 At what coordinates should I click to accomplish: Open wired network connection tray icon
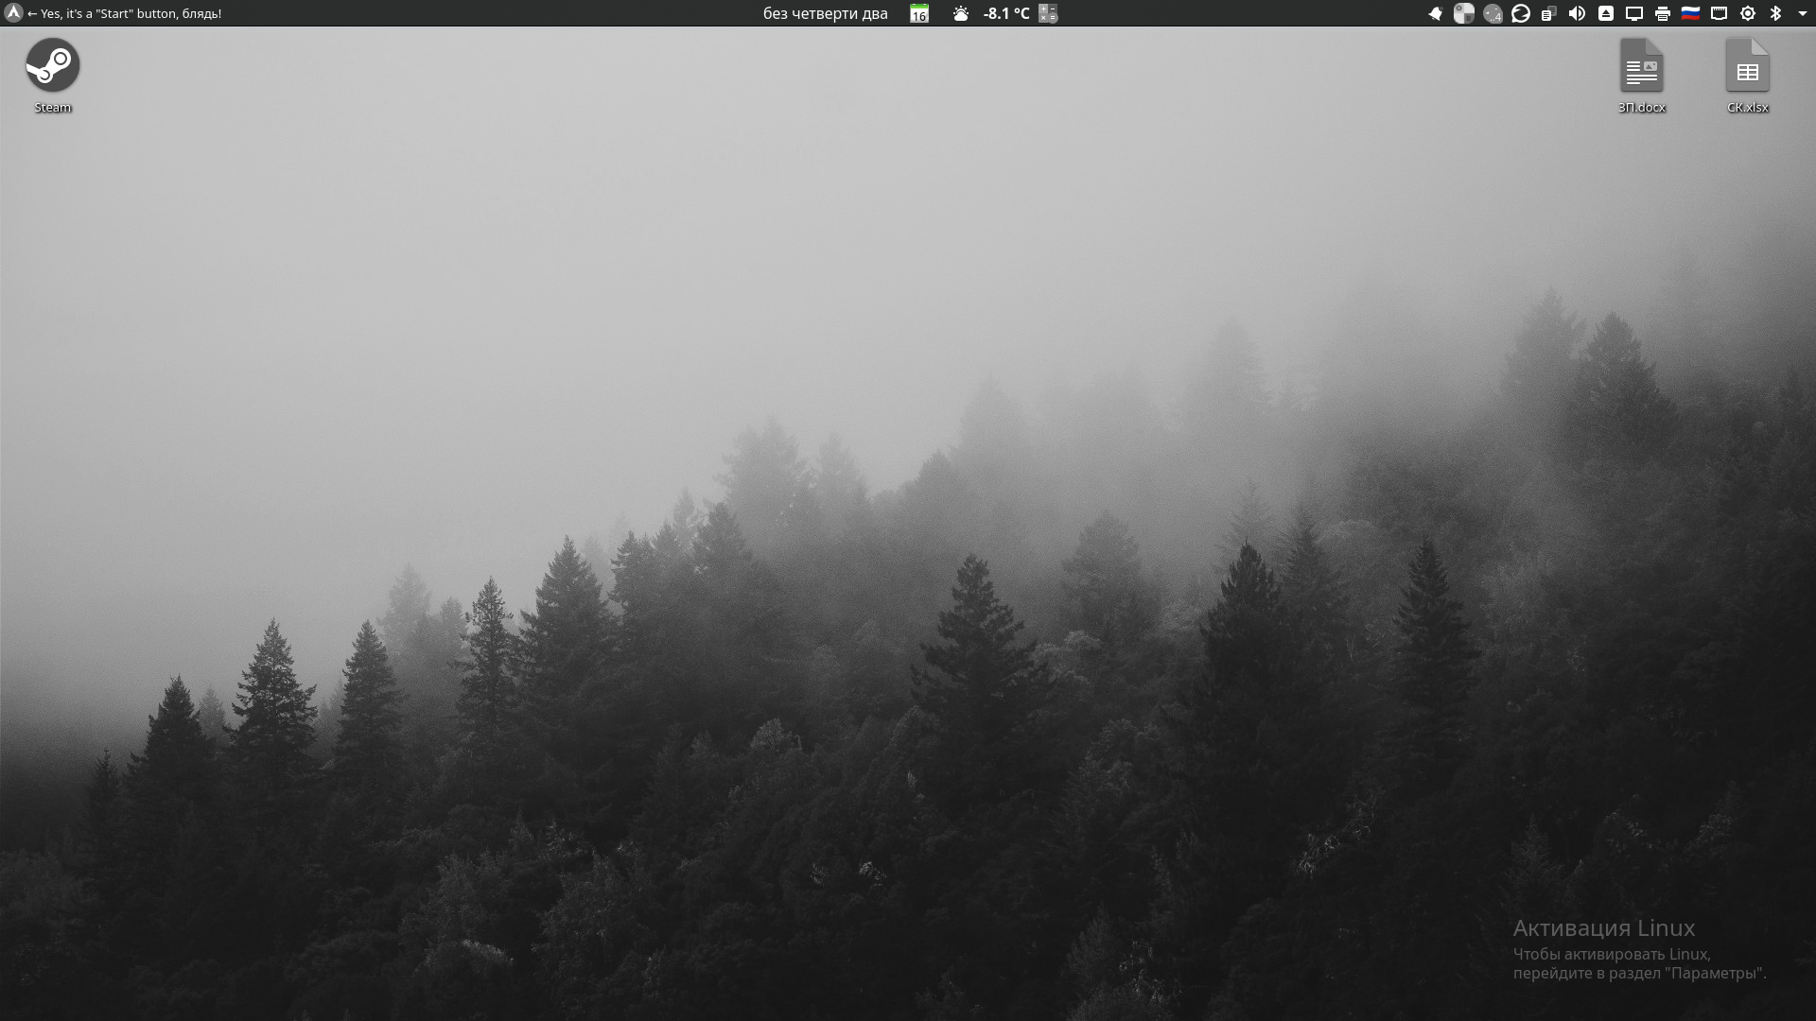click(1720, 13)
